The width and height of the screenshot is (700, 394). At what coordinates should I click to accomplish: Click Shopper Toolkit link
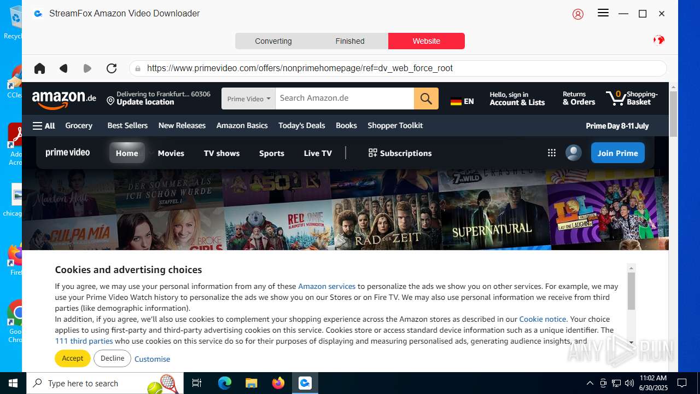coord(395,125)
